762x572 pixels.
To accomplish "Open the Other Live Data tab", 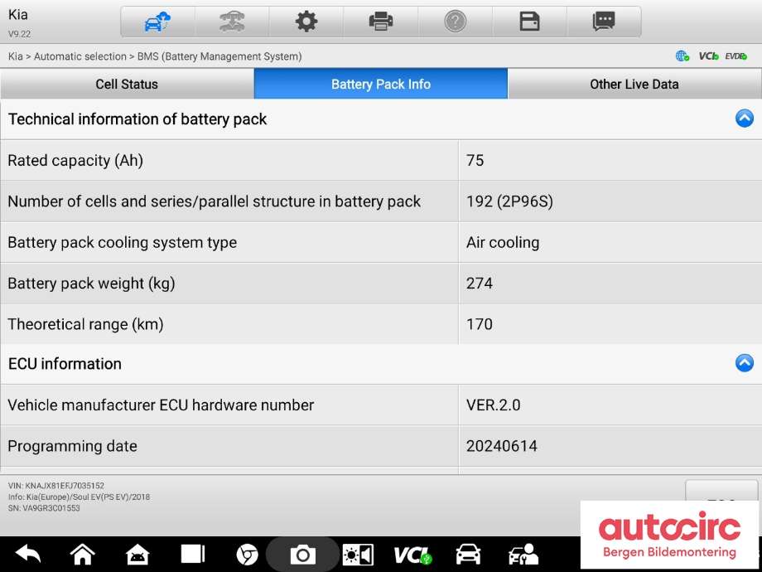I will (x=634, y=85).
